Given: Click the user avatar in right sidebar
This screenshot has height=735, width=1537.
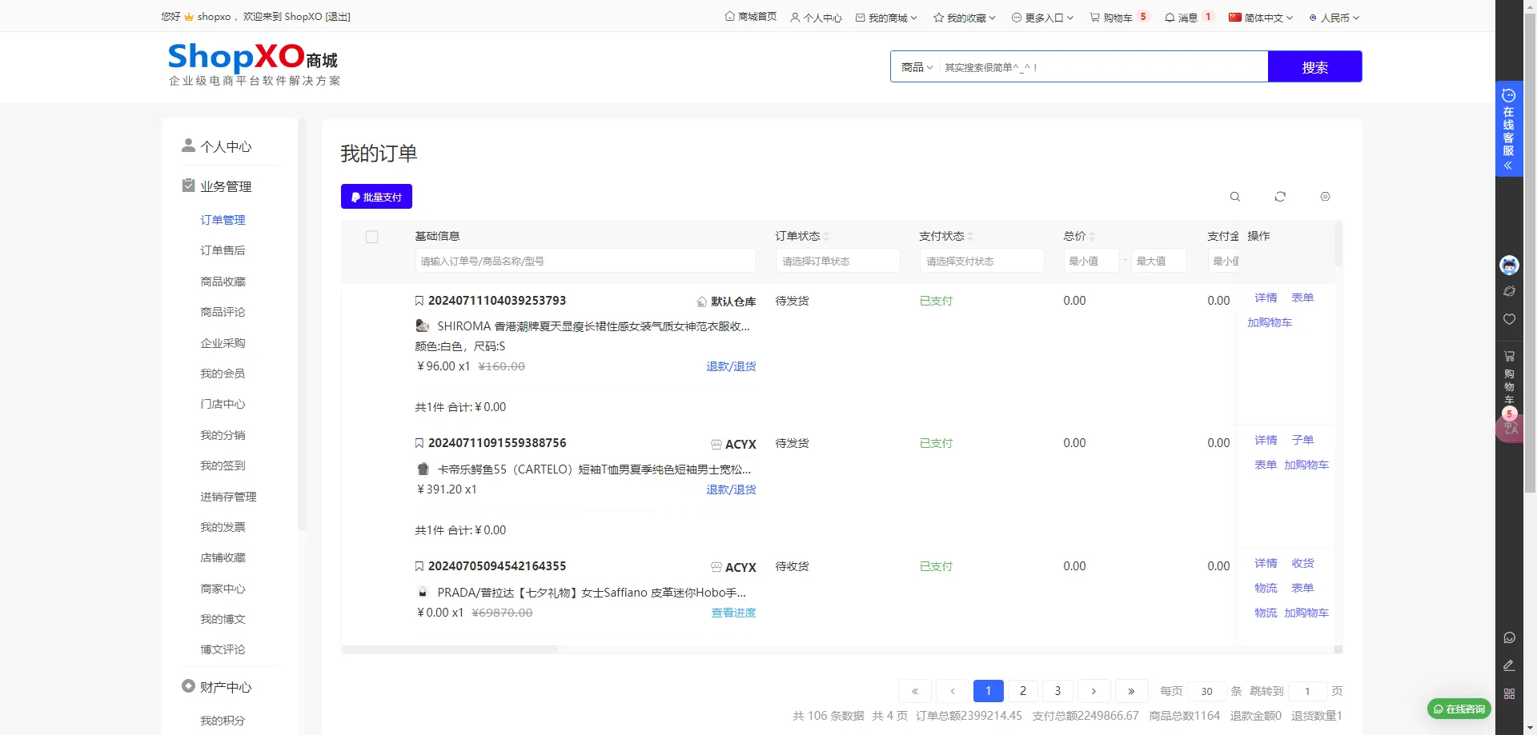Looking at the screenshot, I should [x=1509, y=265].
